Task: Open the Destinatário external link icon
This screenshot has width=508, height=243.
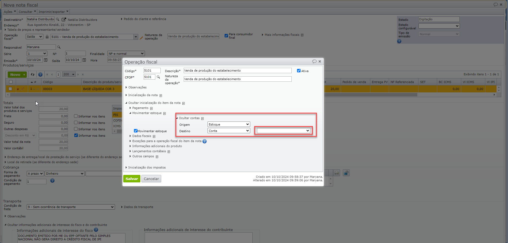Action: point(64,19)
